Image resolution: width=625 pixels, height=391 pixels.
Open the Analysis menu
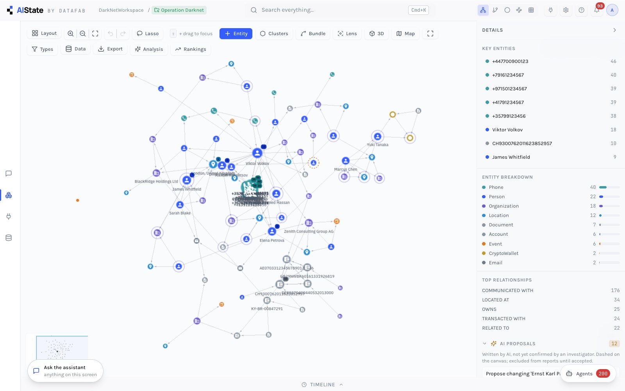click(149, 49)
